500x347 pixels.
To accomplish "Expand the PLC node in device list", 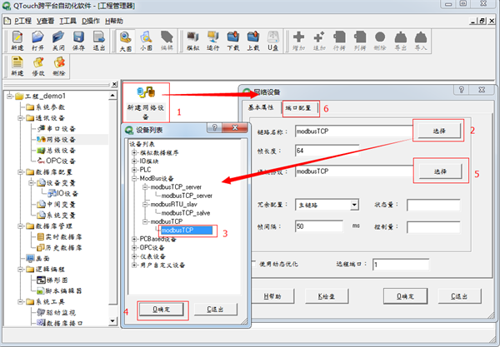I will (x=134, y=169).
